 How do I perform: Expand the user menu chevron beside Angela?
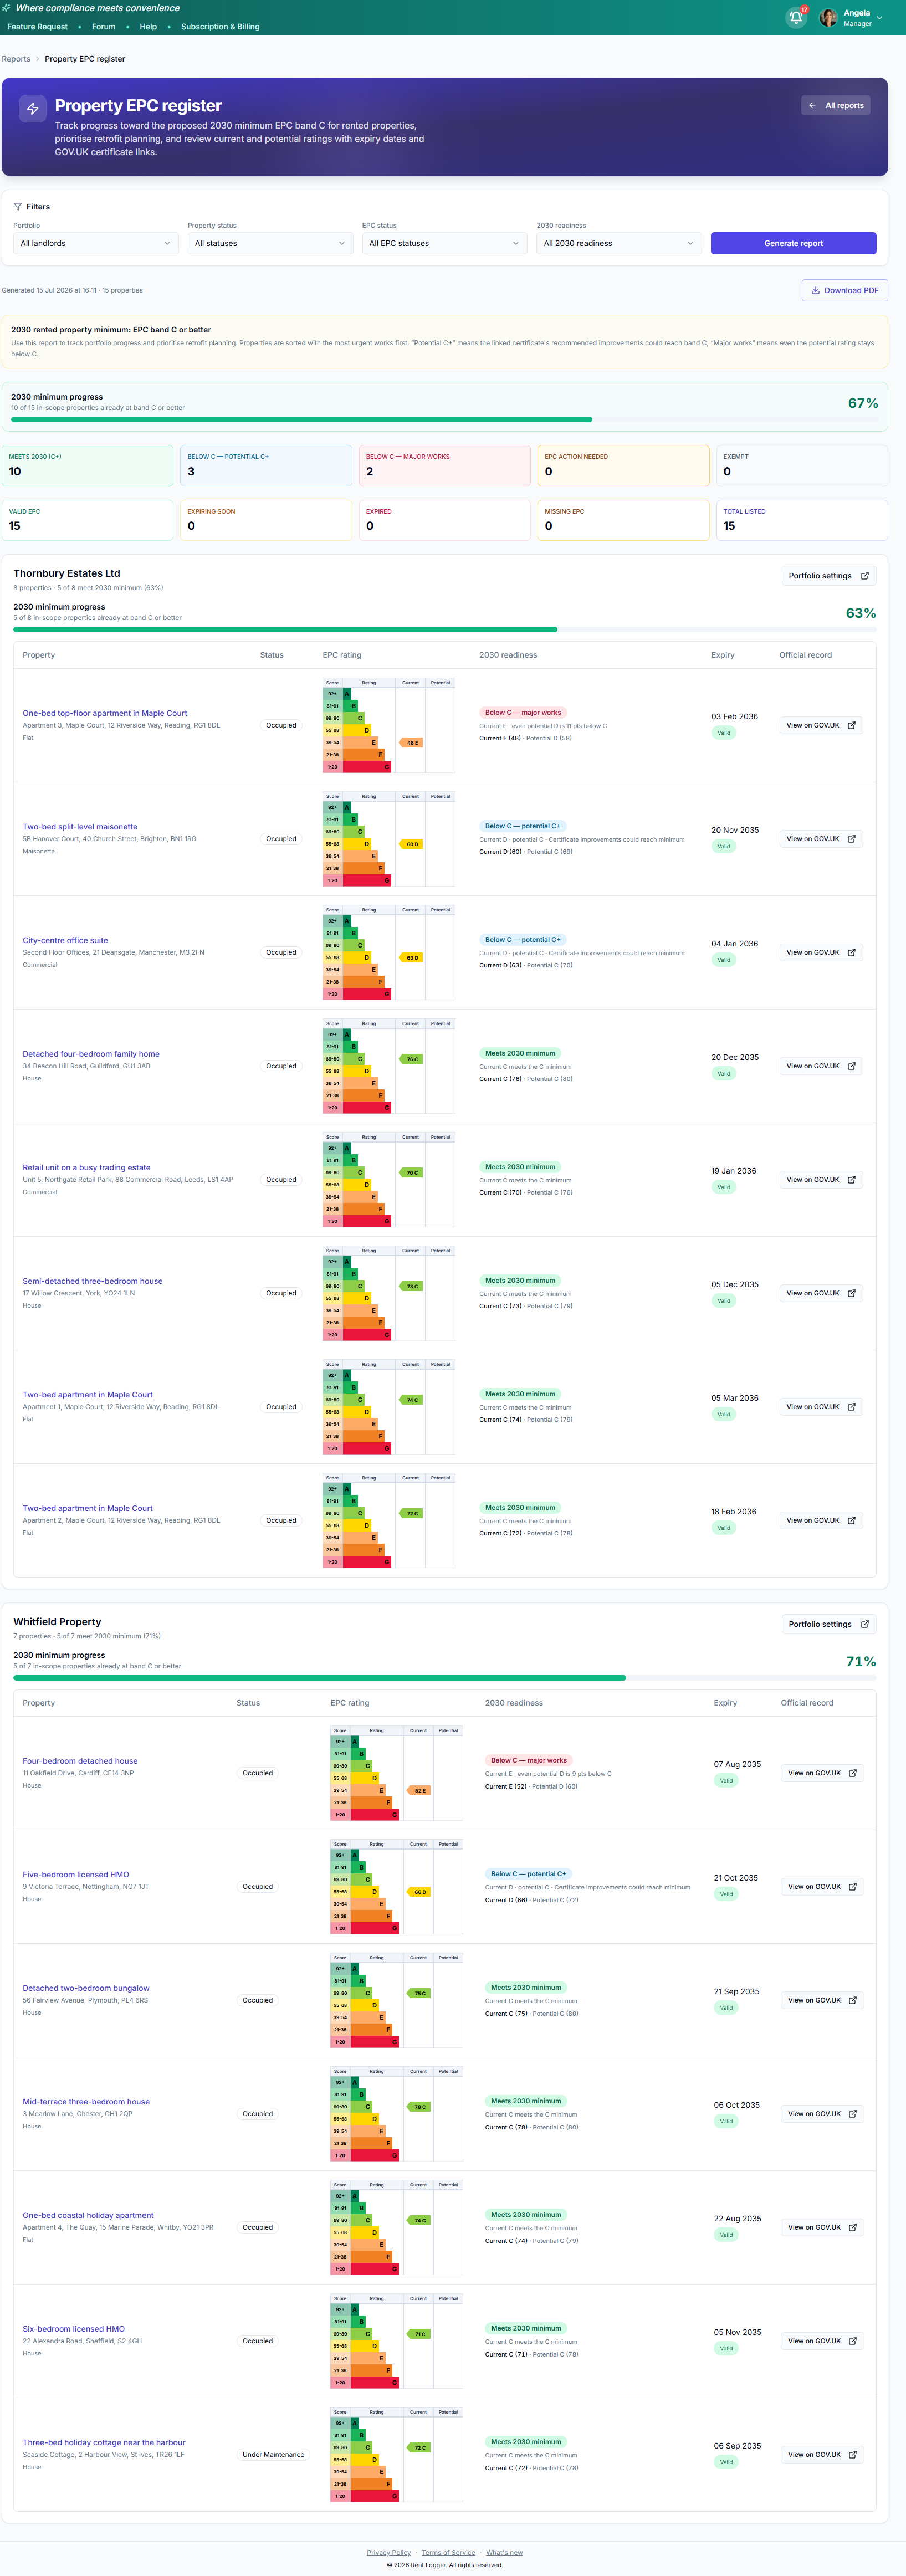click(x=879, y=18)
